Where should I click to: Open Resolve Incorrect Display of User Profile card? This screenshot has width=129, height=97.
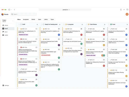28,62
